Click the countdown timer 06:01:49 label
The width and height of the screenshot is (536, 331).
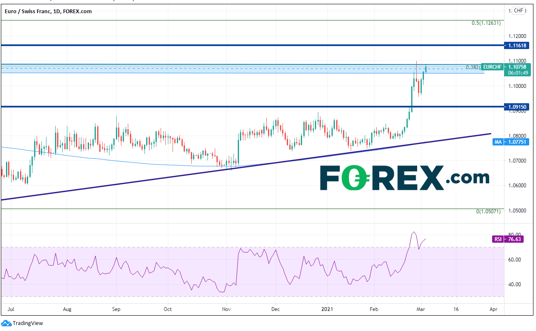click(517, 73)
